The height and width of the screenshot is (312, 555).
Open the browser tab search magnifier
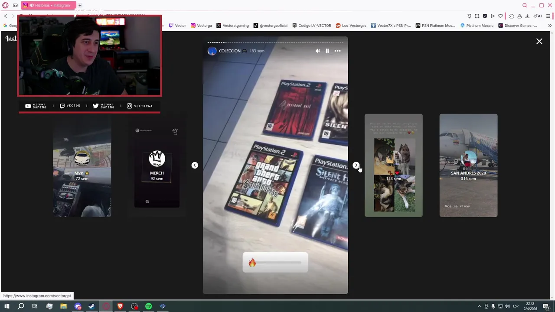(525, 5)
